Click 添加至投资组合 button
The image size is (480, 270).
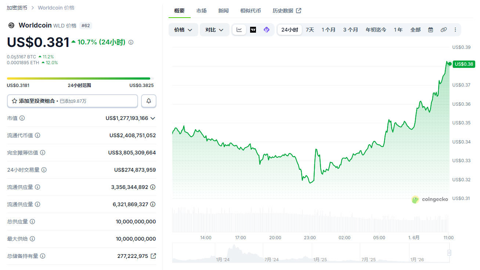pyautogui.click(x=72, y=101)
